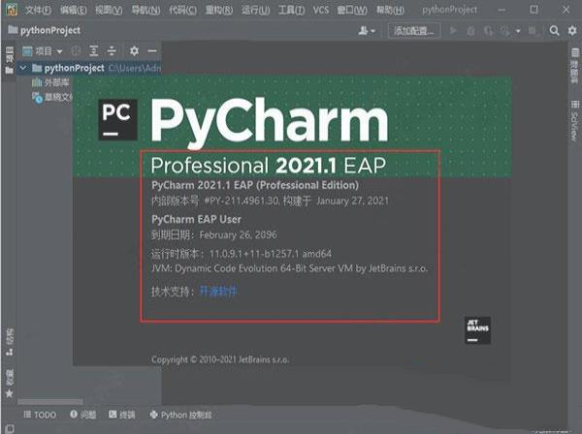Viewport: 582px width, 434px height.
Task: Open the Python 控制台 console tab
Action: click(180, 415)
